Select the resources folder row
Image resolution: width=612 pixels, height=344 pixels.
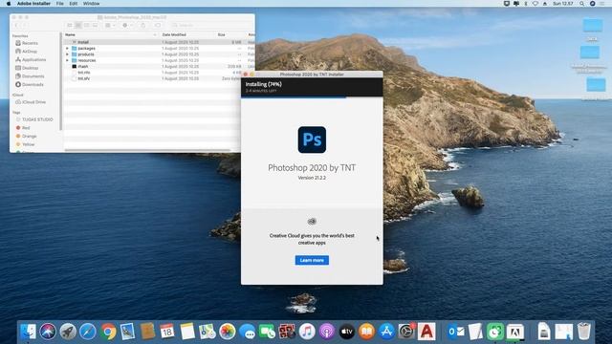click(x=160, y=60)
